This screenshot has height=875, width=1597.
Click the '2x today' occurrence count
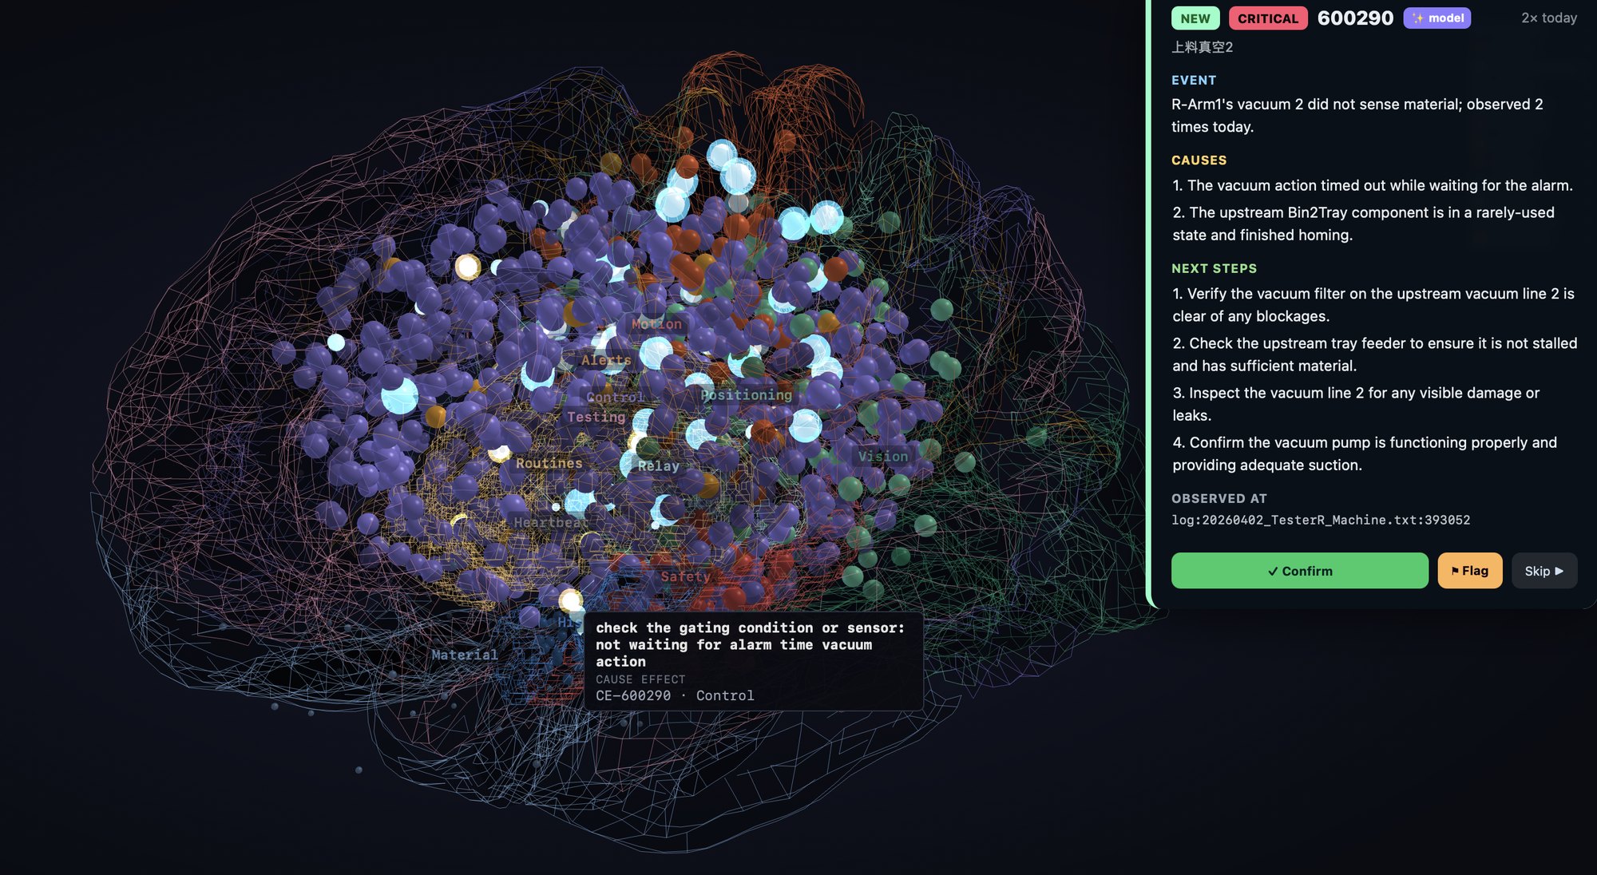click(1548, 18)
